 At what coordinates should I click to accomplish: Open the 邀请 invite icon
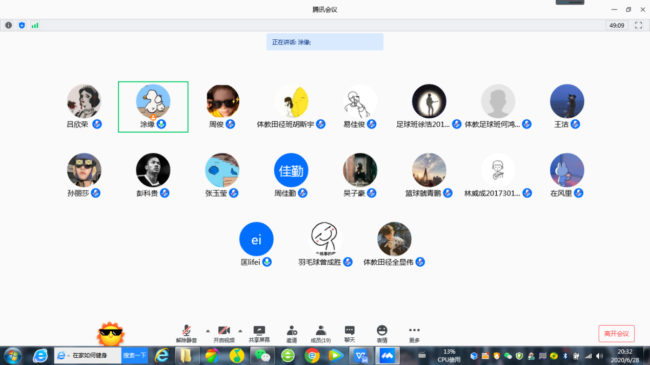tap(292, 333)
